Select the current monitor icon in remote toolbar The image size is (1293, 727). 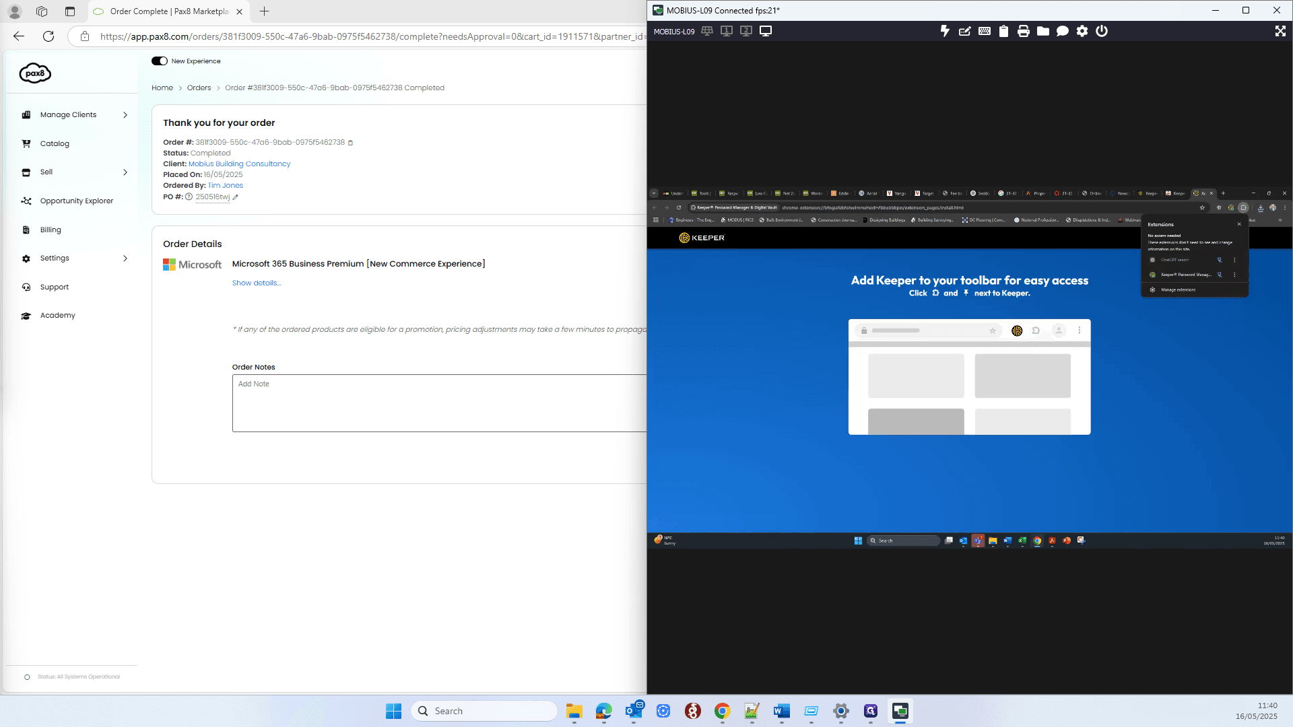tap(766, 31)
